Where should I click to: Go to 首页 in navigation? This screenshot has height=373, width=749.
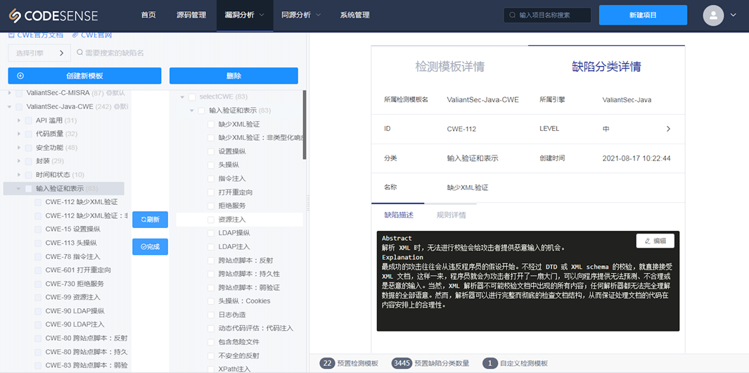pos(148,15)
